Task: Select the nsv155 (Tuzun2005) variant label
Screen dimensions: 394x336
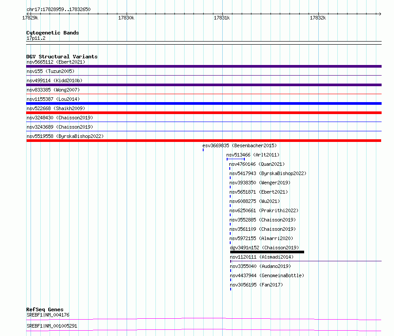Action: [x=50, y=71]
